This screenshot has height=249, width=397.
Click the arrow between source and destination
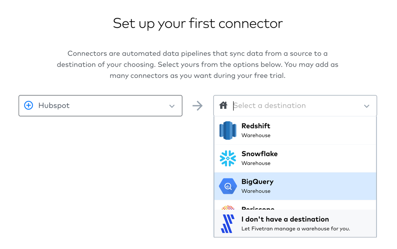[198, 106]
